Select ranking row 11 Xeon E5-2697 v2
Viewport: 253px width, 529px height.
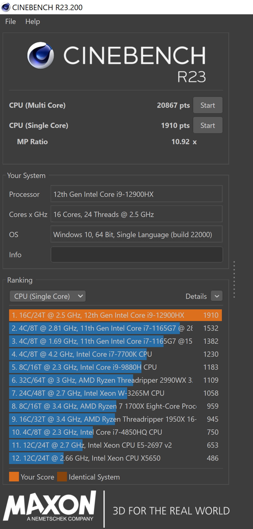tap(115, 445)
